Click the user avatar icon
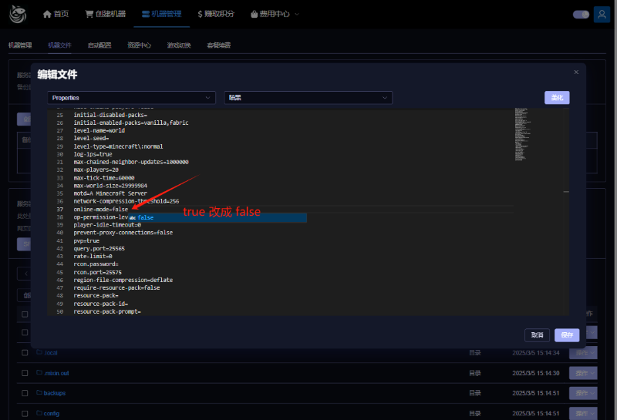 [602, 14]
